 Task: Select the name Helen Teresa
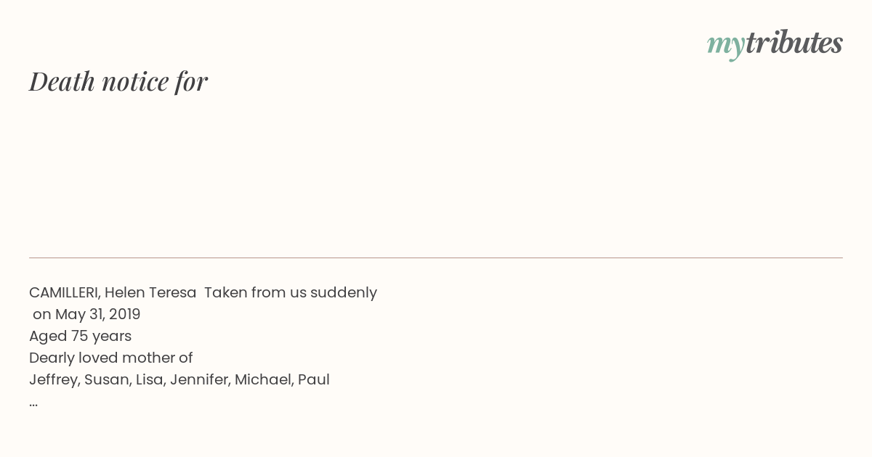tap(150, 293)
